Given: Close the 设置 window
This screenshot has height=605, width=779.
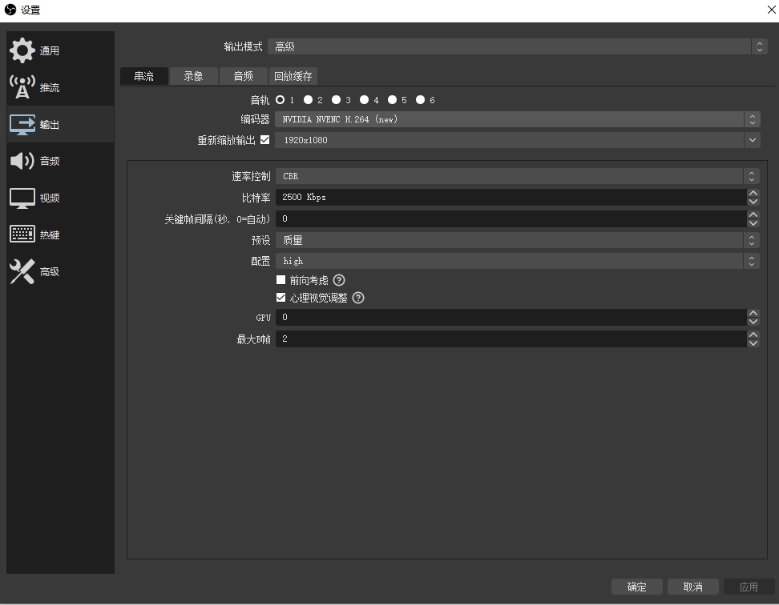Looking at the screenshot, I should [x=771, y=10].
